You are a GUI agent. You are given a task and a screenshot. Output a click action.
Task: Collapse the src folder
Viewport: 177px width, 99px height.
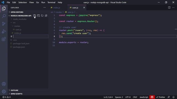14,23
